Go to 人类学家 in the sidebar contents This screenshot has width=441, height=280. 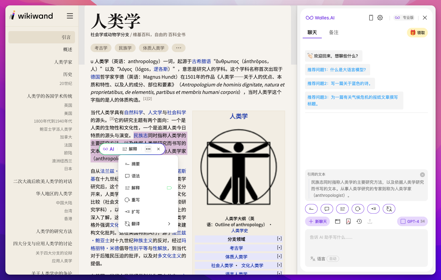63,62
